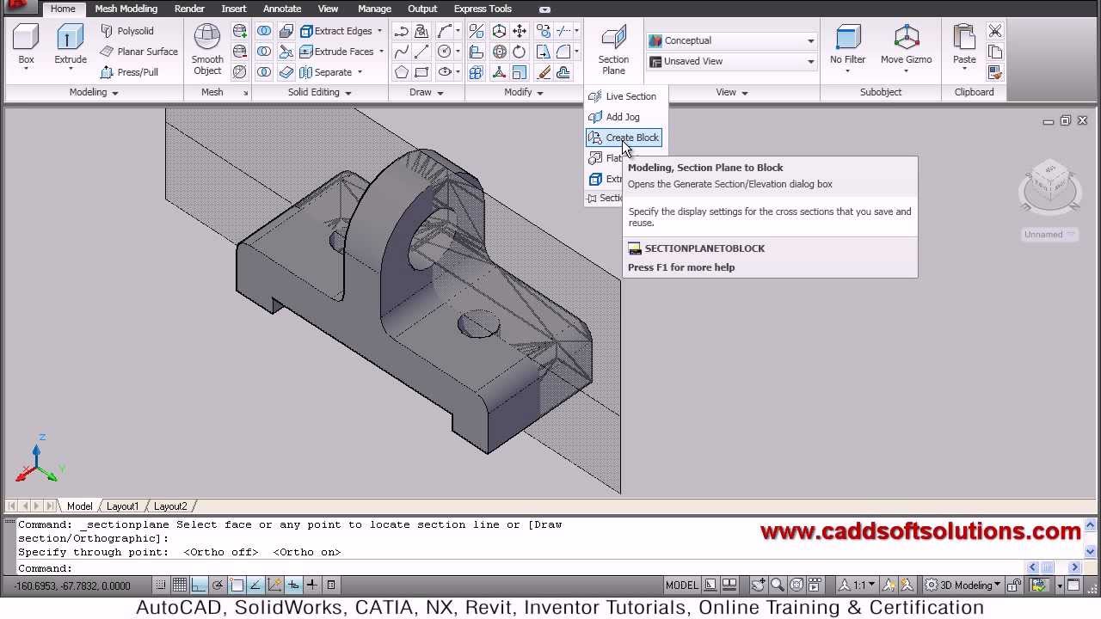Toggle Dynamic UCS in status bar
The height and width of the screenshot is (619, 1101).
(274, 585)
